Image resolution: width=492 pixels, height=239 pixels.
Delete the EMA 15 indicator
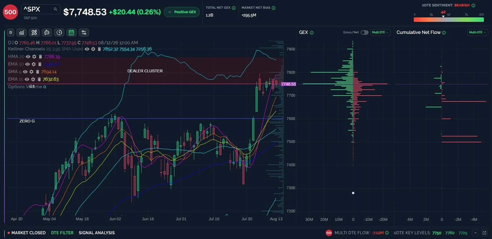(39, 79)
